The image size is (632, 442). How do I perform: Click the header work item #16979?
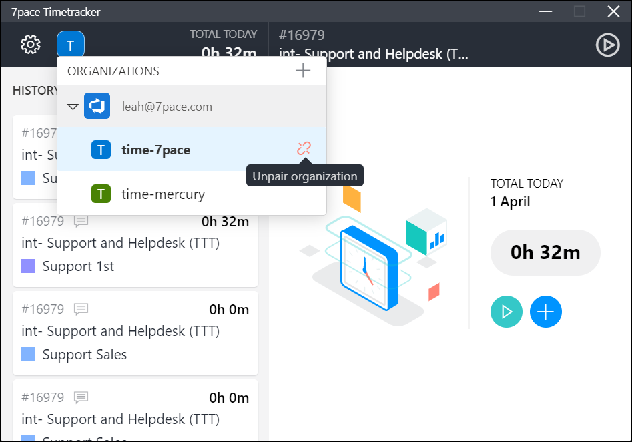point(302,35)
